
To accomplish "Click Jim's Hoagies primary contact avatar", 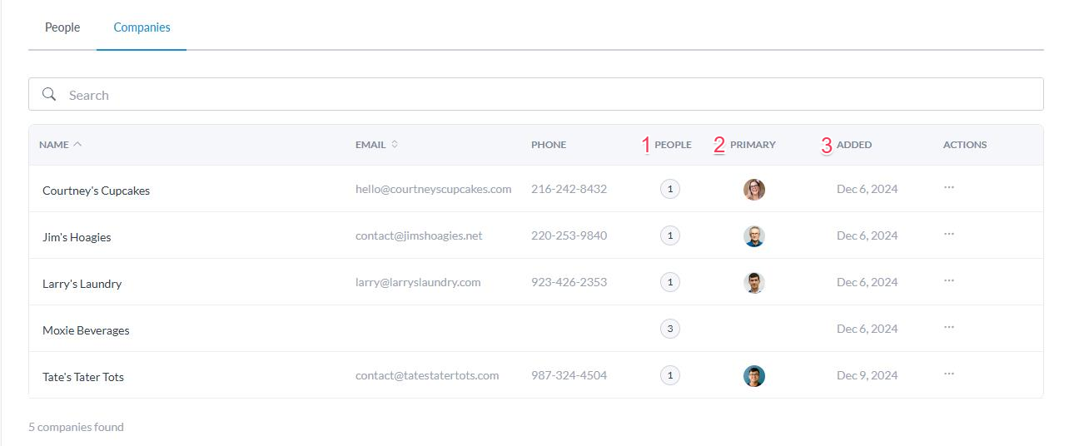I will (x=753, y=236).
